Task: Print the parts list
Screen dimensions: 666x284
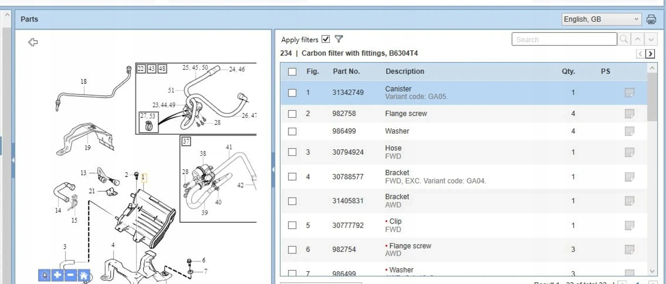Action: tap(651, 19)
